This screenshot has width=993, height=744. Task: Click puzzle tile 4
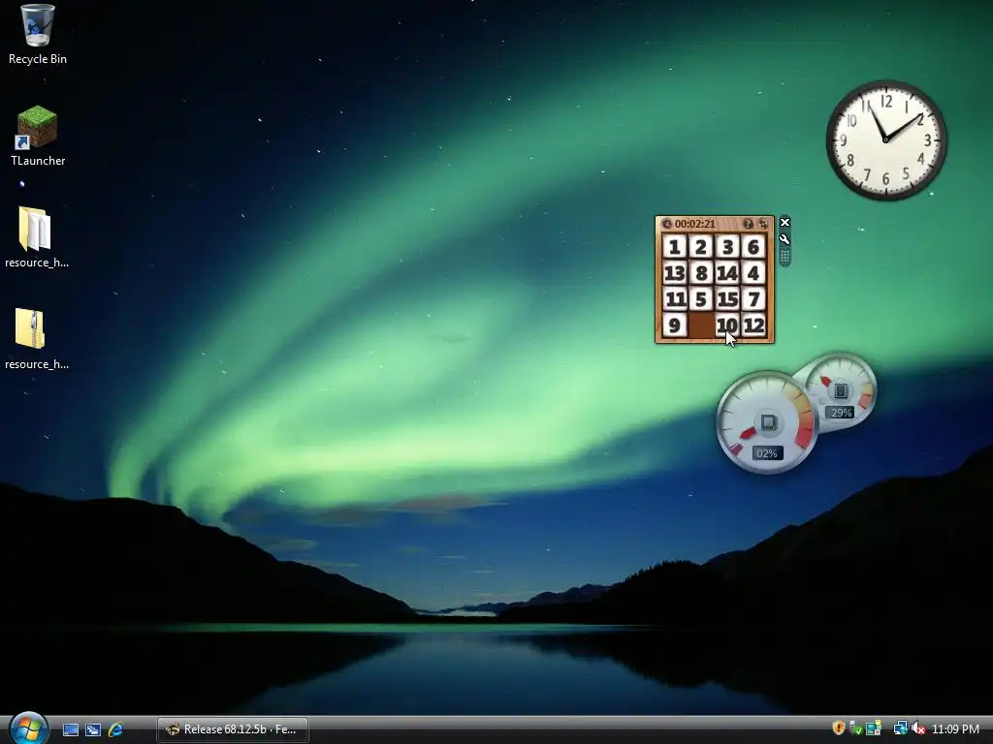[753, 273]
